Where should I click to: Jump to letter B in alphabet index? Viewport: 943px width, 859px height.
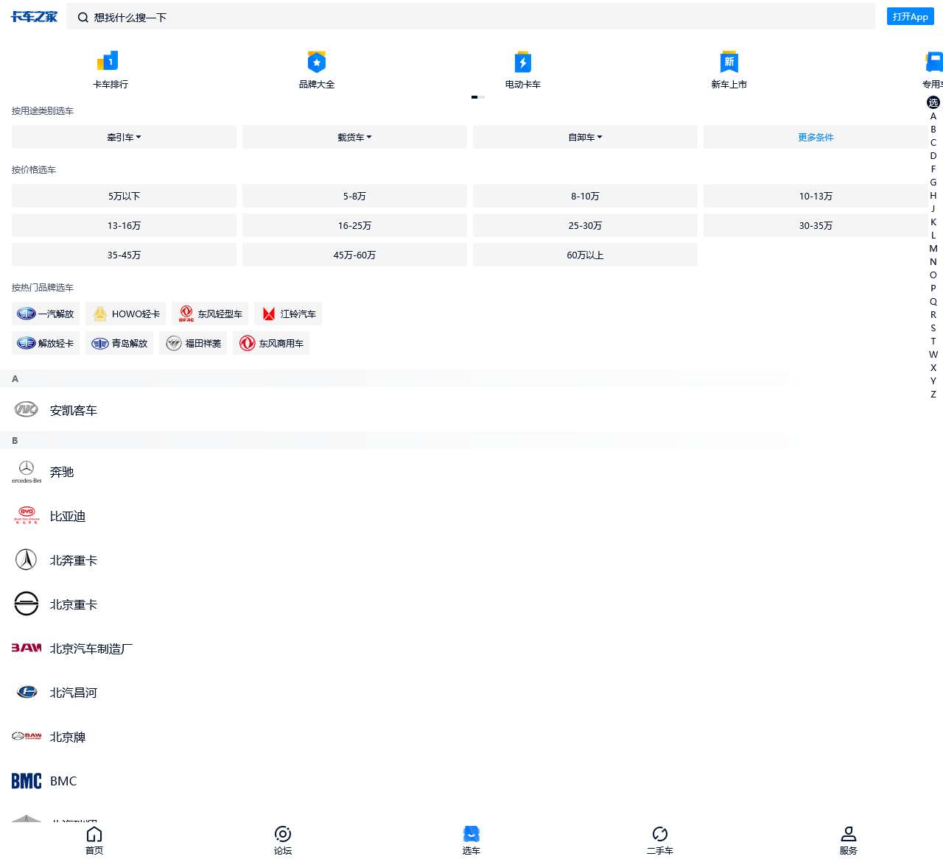pyautogui.click(x=933, y=129)
